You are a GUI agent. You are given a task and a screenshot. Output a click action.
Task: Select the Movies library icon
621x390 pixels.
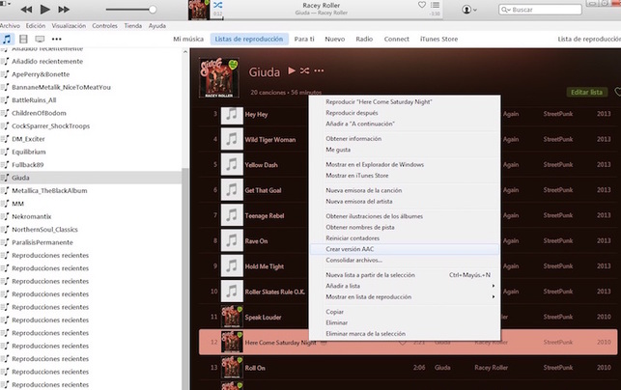coord(23,39)
